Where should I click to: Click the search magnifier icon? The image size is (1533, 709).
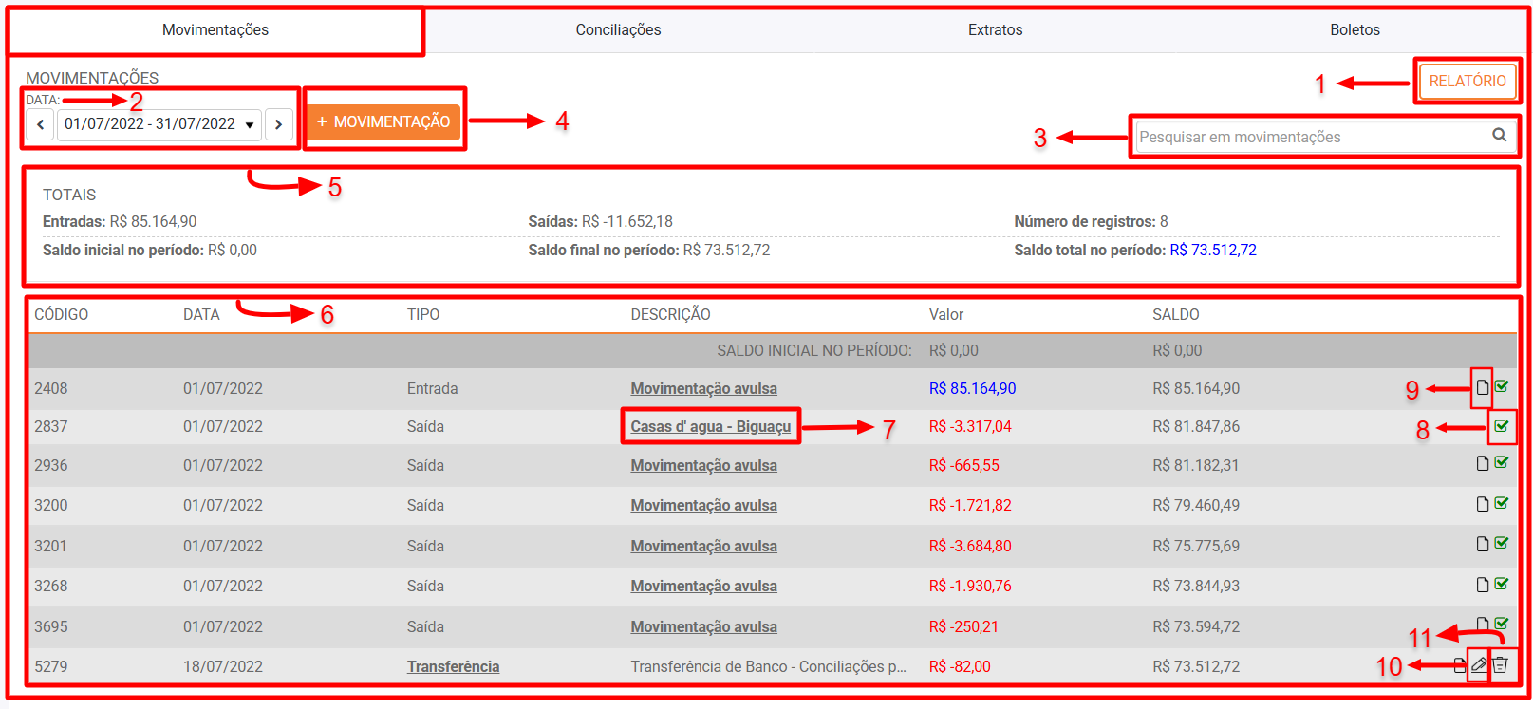pos(1499,136)
